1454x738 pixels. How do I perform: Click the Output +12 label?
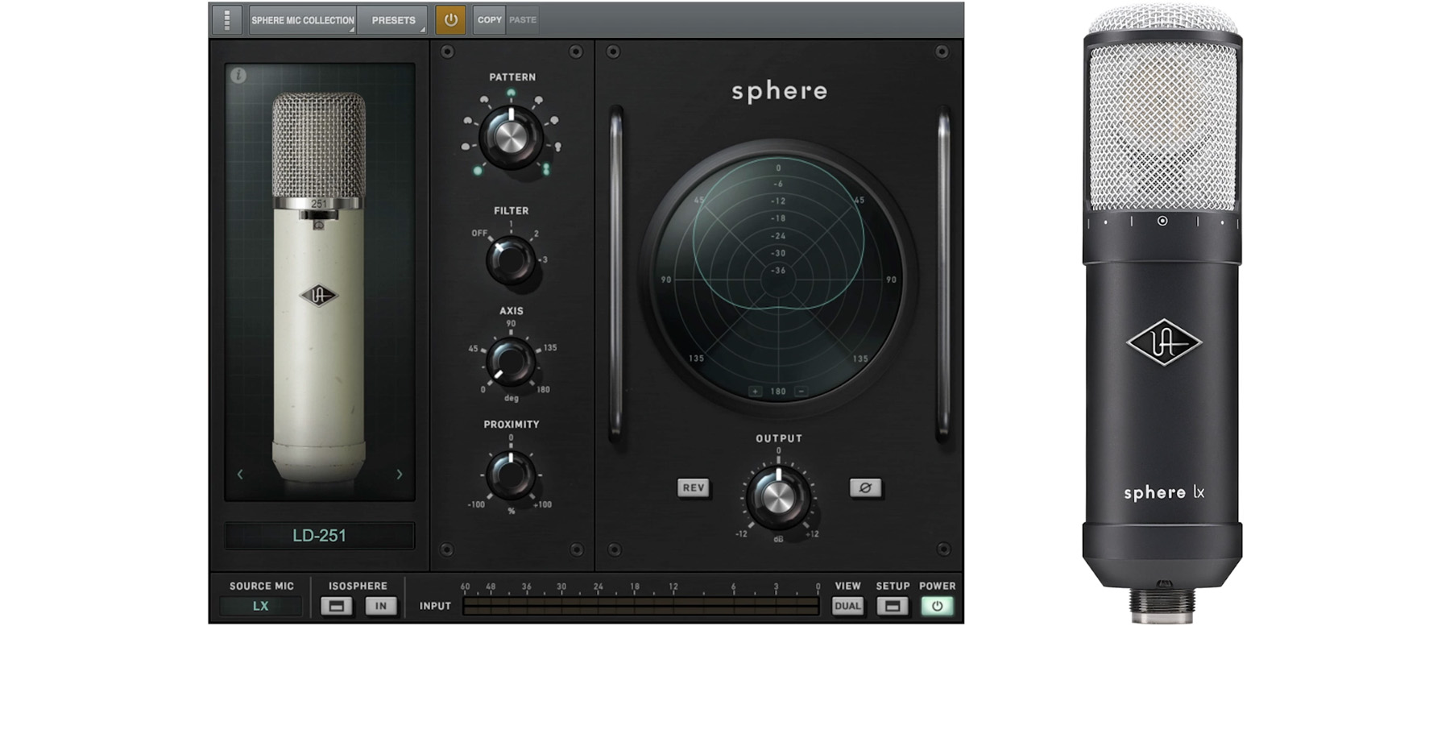pos(812,534)
